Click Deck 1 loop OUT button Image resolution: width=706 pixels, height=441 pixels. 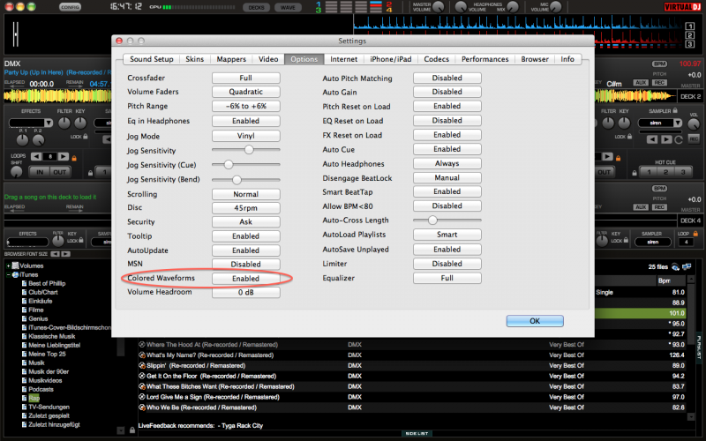click(59, 172)
